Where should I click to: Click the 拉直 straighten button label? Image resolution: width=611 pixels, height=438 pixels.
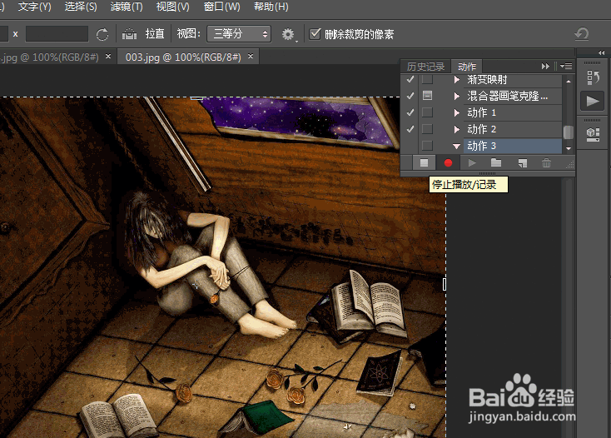155,34
